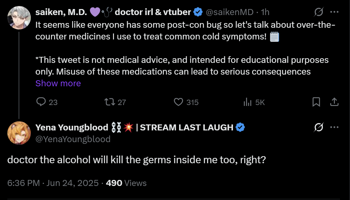350x200 pixels.
Task: Share saiken's tweet via share icon
Action: [x=334, y=102]
